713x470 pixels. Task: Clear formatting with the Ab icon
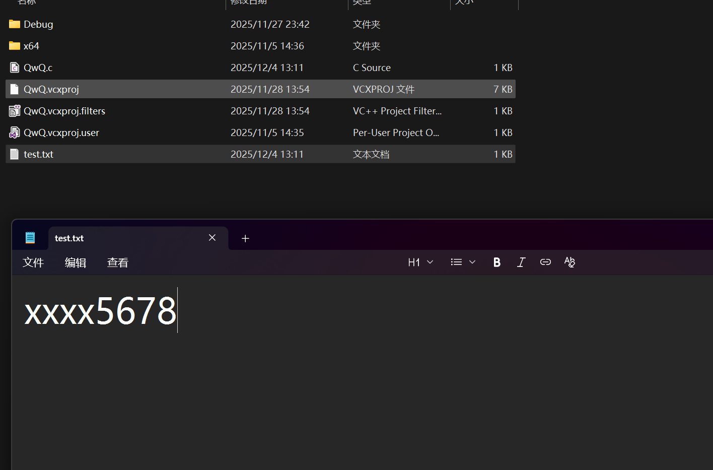(569, 262)
